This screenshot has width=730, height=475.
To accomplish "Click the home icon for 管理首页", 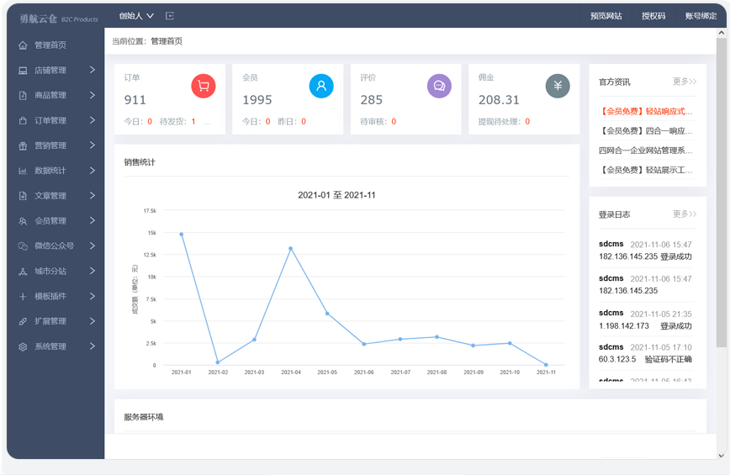I will (x=23, y=45).
